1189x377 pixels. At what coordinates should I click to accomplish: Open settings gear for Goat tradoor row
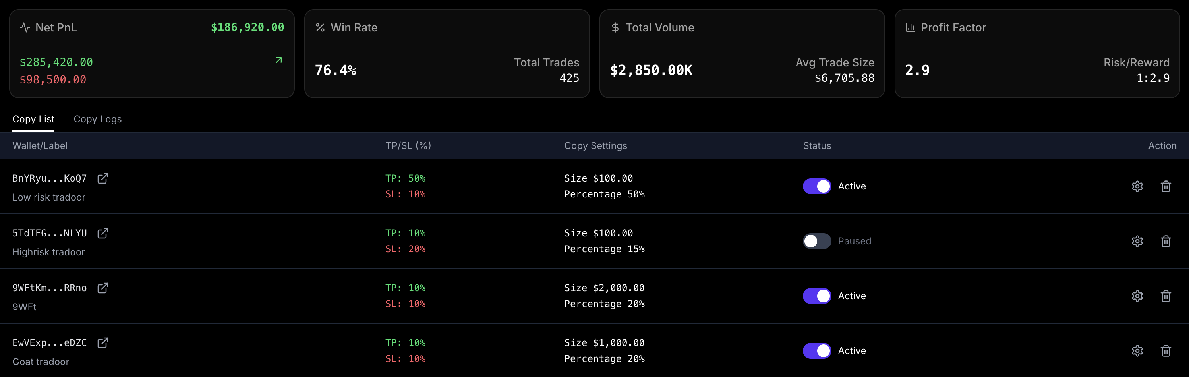[1137, 351]
